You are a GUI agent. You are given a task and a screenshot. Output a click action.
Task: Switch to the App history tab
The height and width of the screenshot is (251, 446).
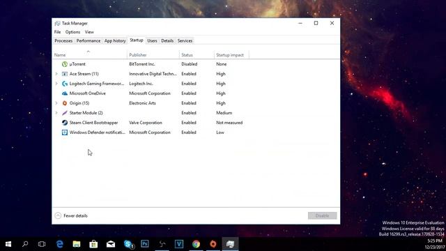(115, 40)
